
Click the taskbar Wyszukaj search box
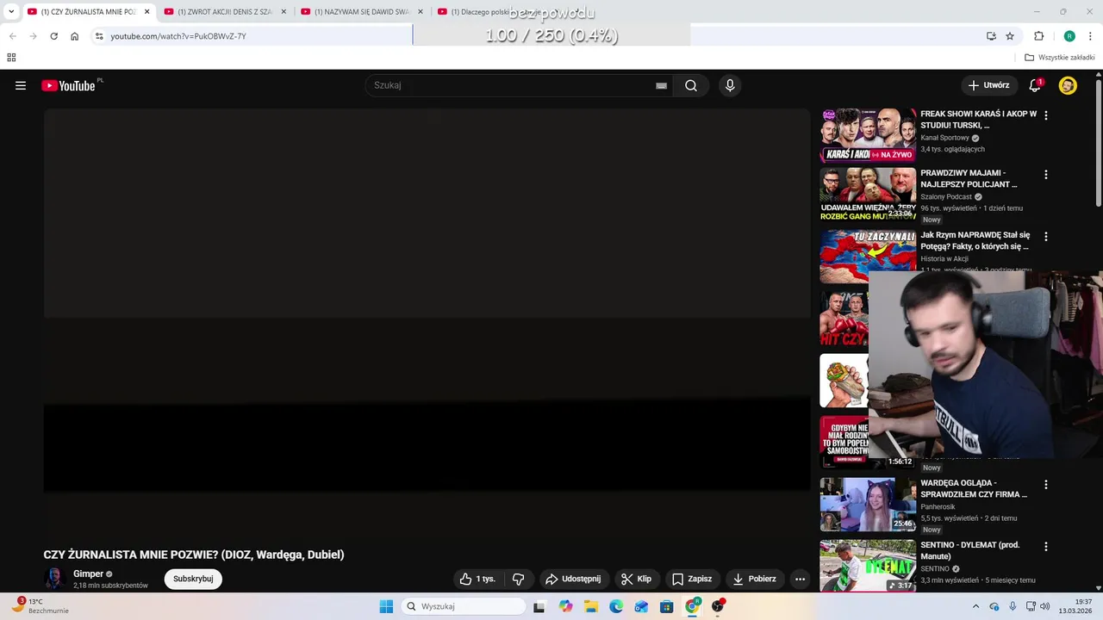coord(464,606)
